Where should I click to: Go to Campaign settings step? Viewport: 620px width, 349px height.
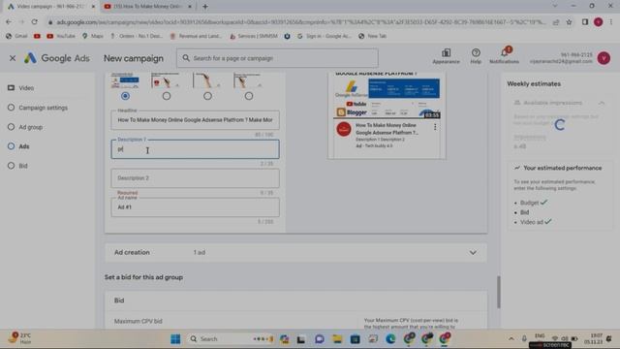pyautogui.click(x=38, y=108)
